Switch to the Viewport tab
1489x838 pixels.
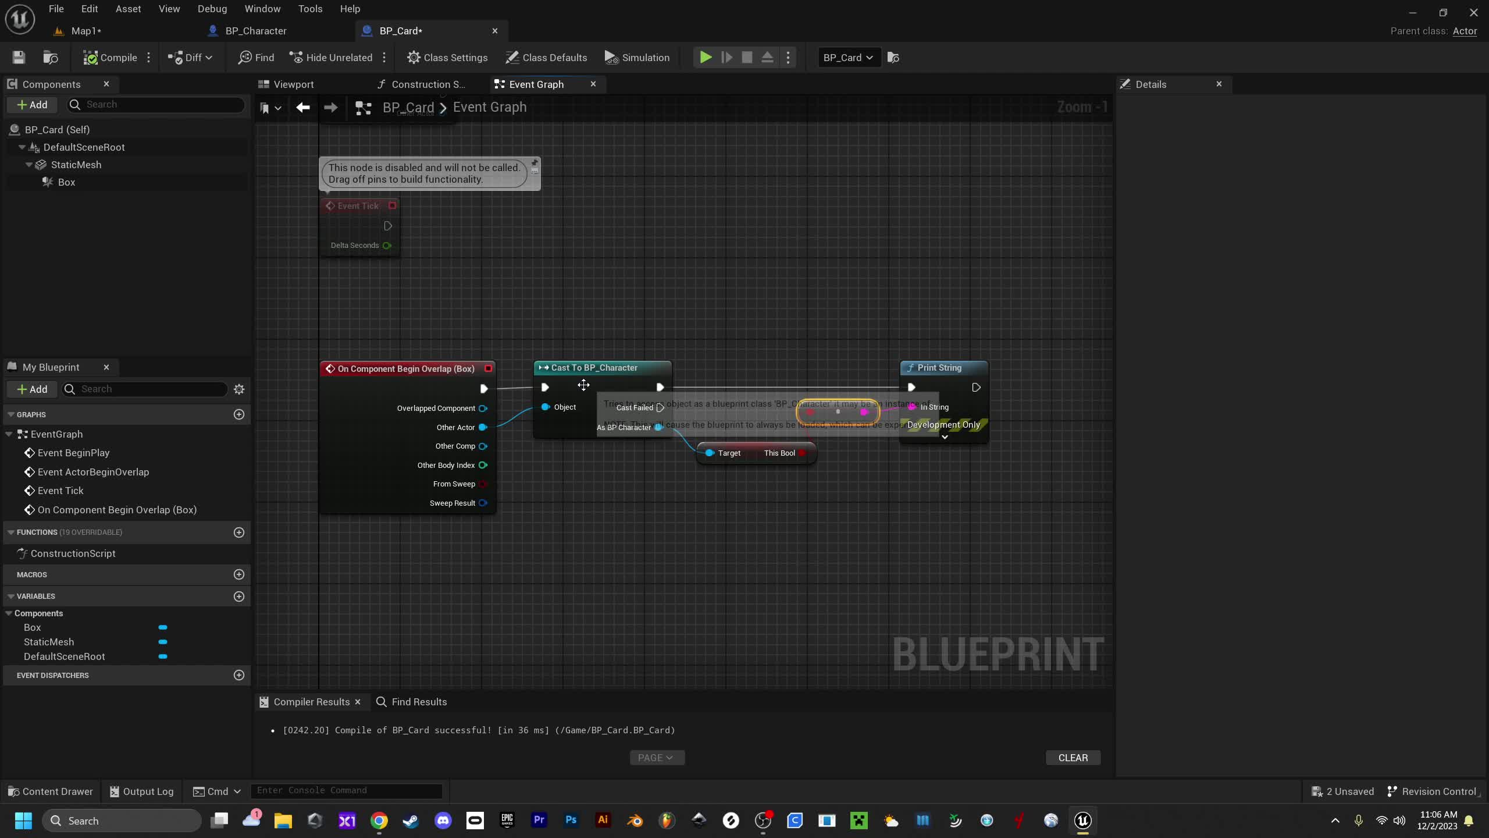coord(293,84)
